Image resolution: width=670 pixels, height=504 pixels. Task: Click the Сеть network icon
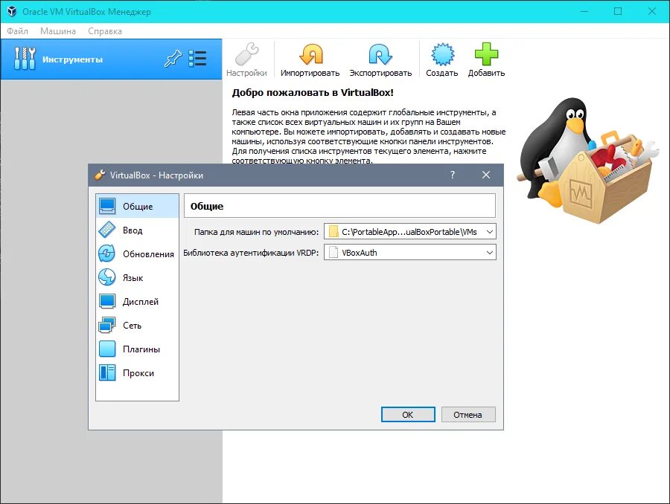pos(106,325)
